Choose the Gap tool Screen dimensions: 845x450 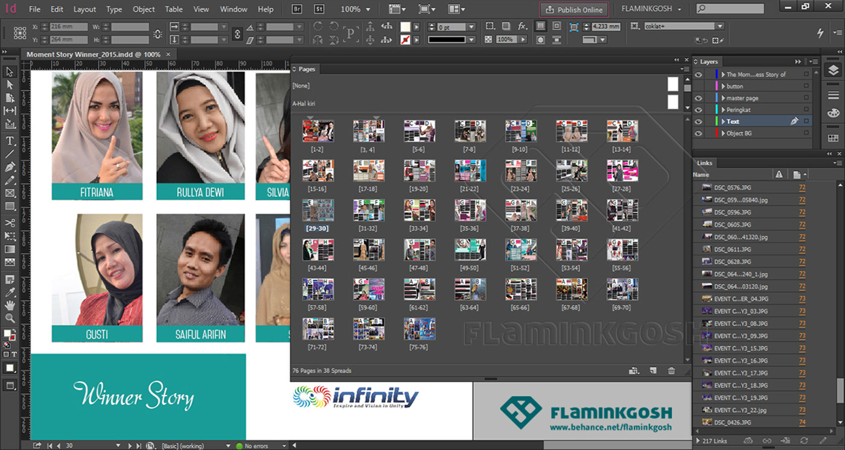[x=10, y=111]
